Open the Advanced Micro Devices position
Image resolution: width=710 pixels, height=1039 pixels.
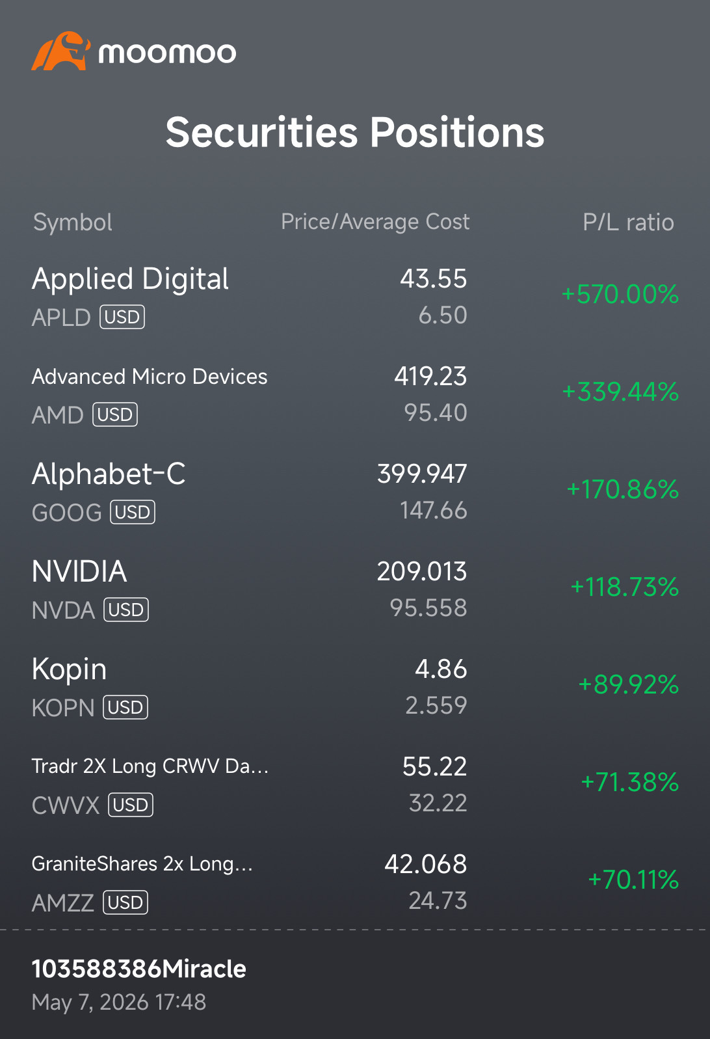355,394
